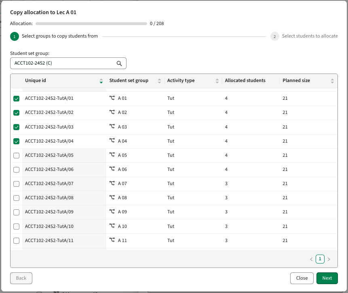Image resolution: width=348 pixels, height=293 pixels.
Task: Uncheck ACCT102-24S2-TutA/02 row checkbox
Action: tap(17, 112)
